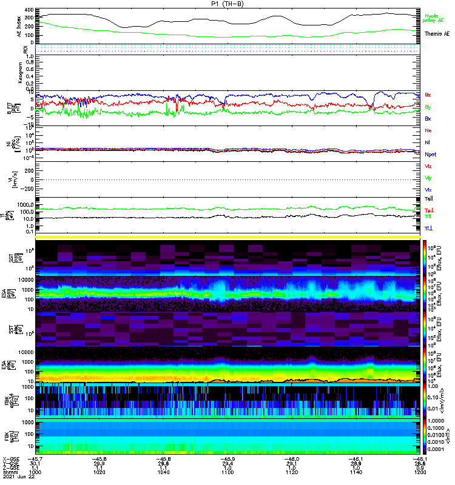455x485 pixels.
Task: Select the green Ti parallel legend label
Action: tap(428, 216)
